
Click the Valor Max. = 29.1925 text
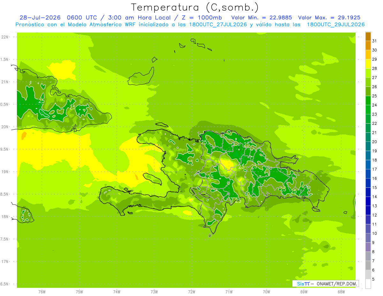click(329, 18)
